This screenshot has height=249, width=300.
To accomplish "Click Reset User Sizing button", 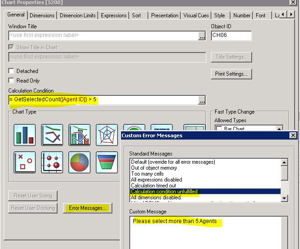I will (x=33, y=196).
